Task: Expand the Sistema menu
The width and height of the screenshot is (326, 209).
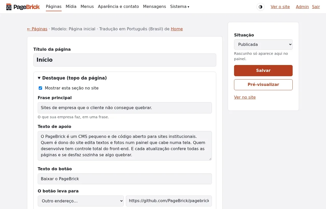Action: tap(180, 7)
